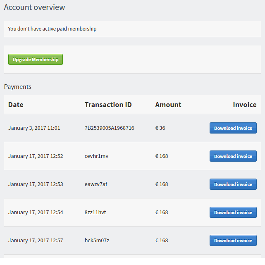
Task: Download invoice for transaction 7B2539005A1968716
Action: coord(233,128)
